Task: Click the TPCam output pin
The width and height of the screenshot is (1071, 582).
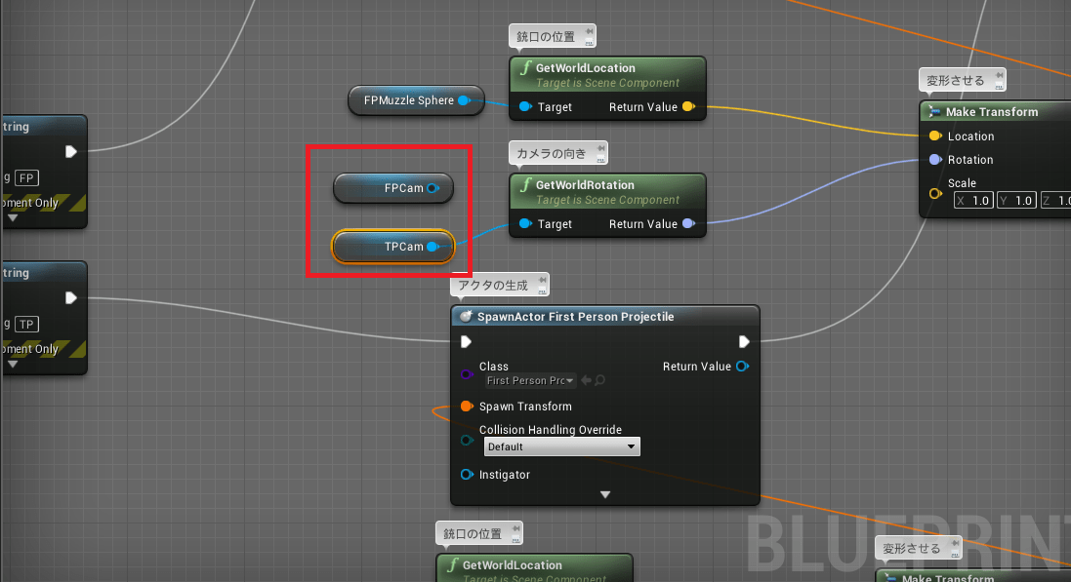Action: (x=433, y=247)
